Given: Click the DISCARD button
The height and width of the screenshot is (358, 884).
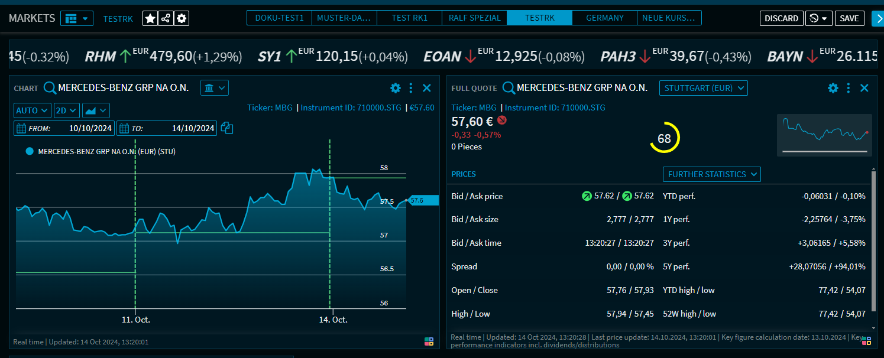Looking at the screenshot, I should pyautogui.click(x=781, y=18).
